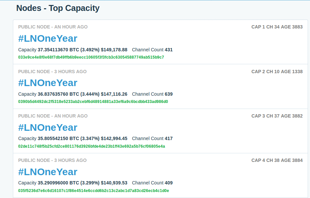Click the $140,939.53 capacity amount
The height and width of the screenshot is (198, 310).
coord(114,183)
